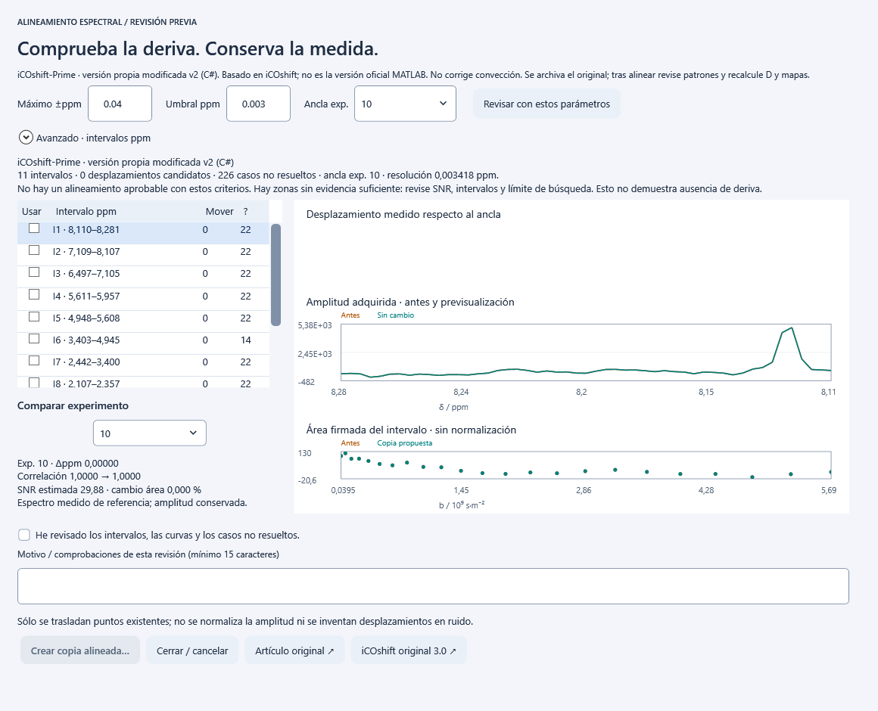Check the Usar box for interval I4
This screenshot has height=711, width=878.
(34, 294)
